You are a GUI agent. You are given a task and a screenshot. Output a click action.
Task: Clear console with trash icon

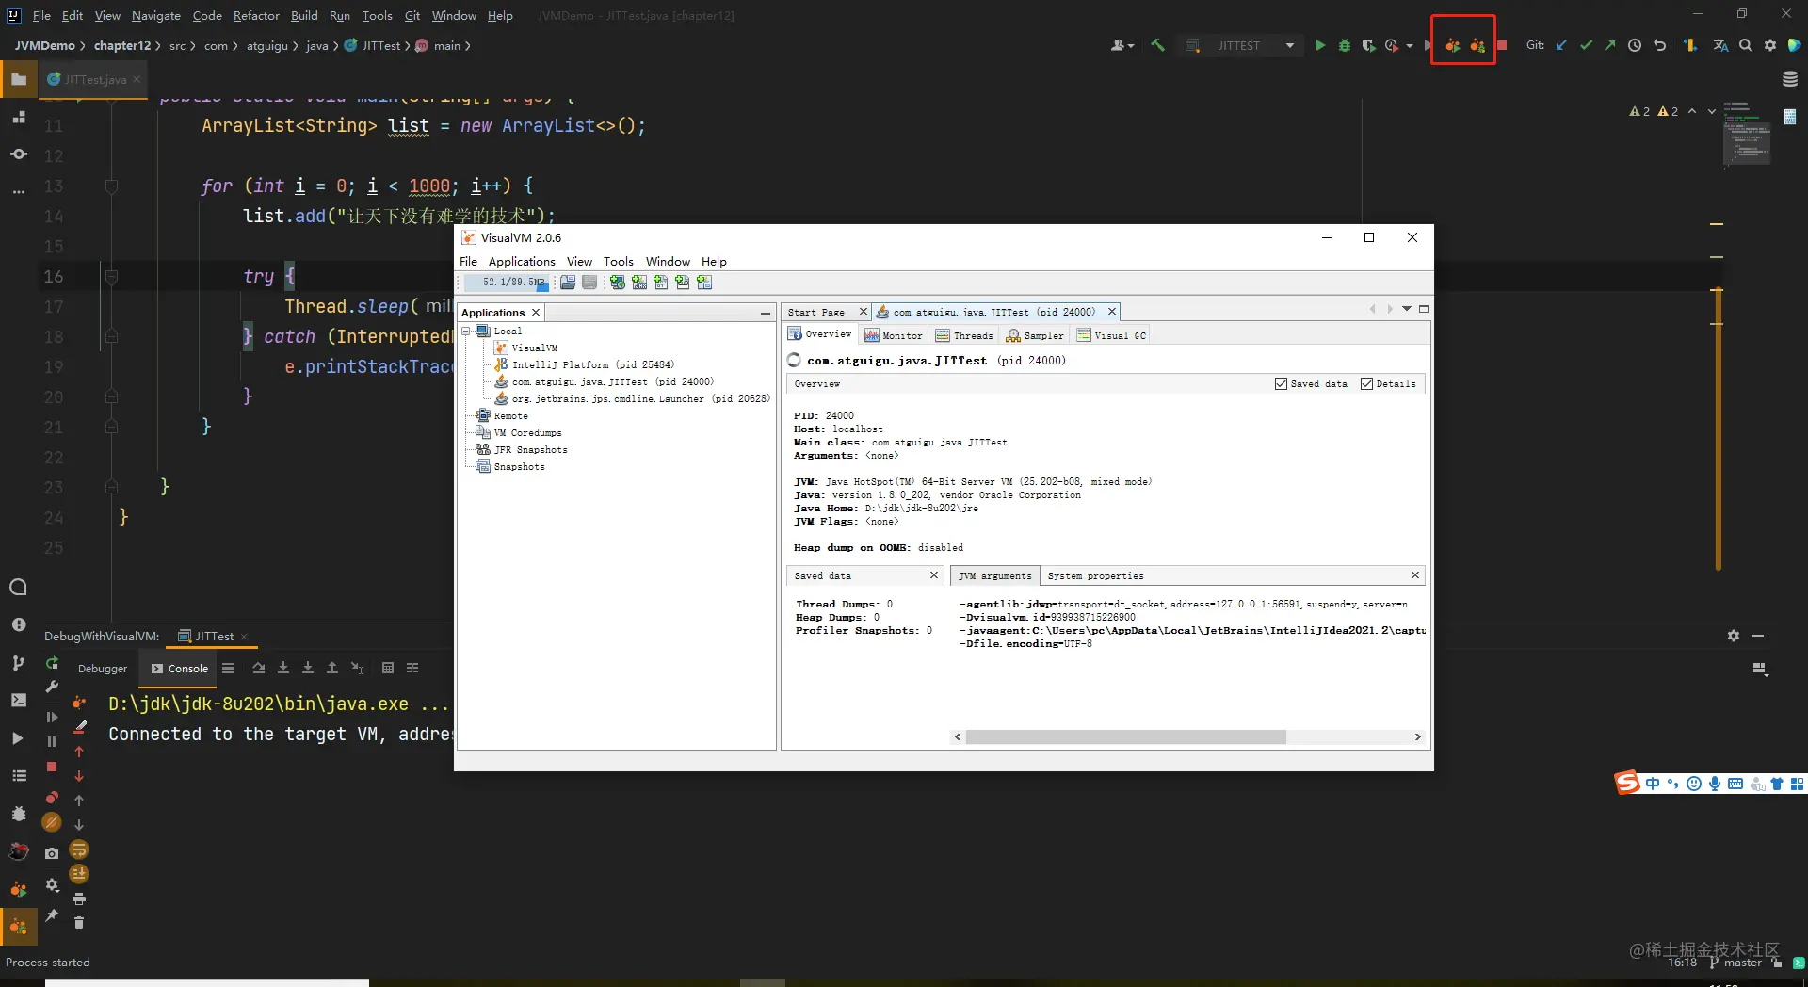click(x=79, y=923)
